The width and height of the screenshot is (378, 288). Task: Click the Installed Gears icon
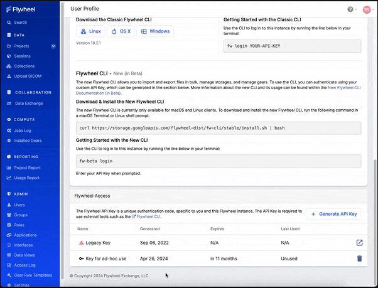(9, 141)
